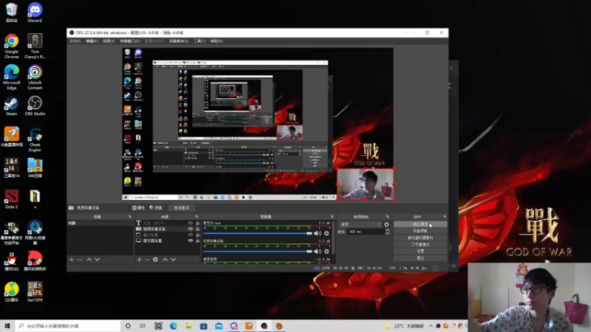The height and width of the screenshot is (332, 591).
Task: Open 麦克风/Aux audio settings gear
Action: coord(327,233)
